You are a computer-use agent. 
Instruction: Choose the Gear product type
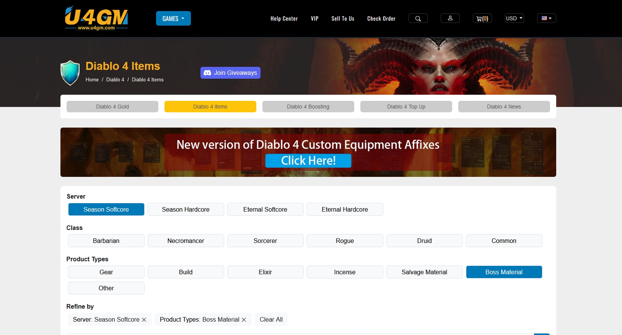pos(106,272)
